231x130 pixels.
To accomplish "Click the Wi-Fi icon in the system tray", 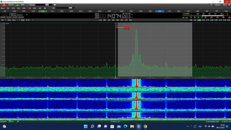I will click(206, 126).
